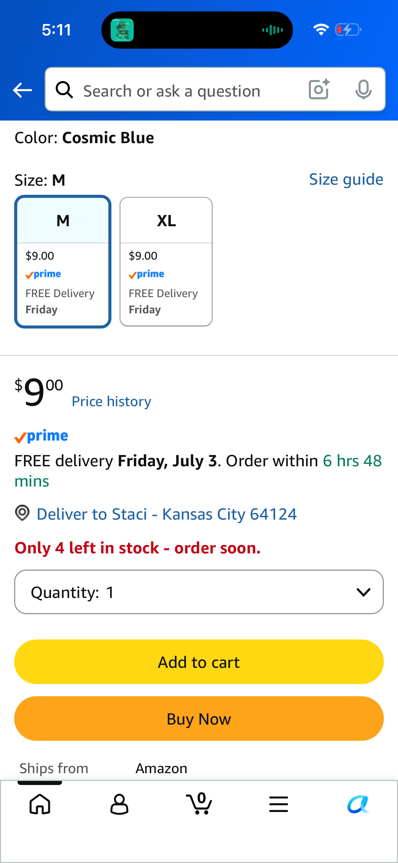Change Deliver to Staci Kansas City address

167,514
